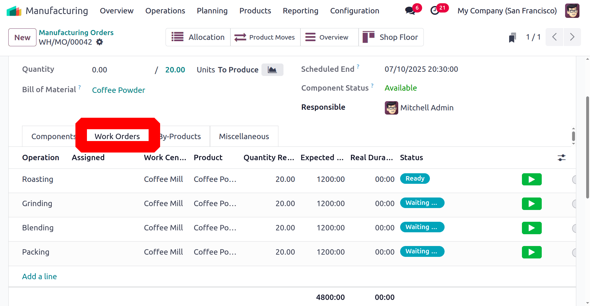Go to previous record arrow
The height and width of the screenshot is (306, 590).
point(555,37)
